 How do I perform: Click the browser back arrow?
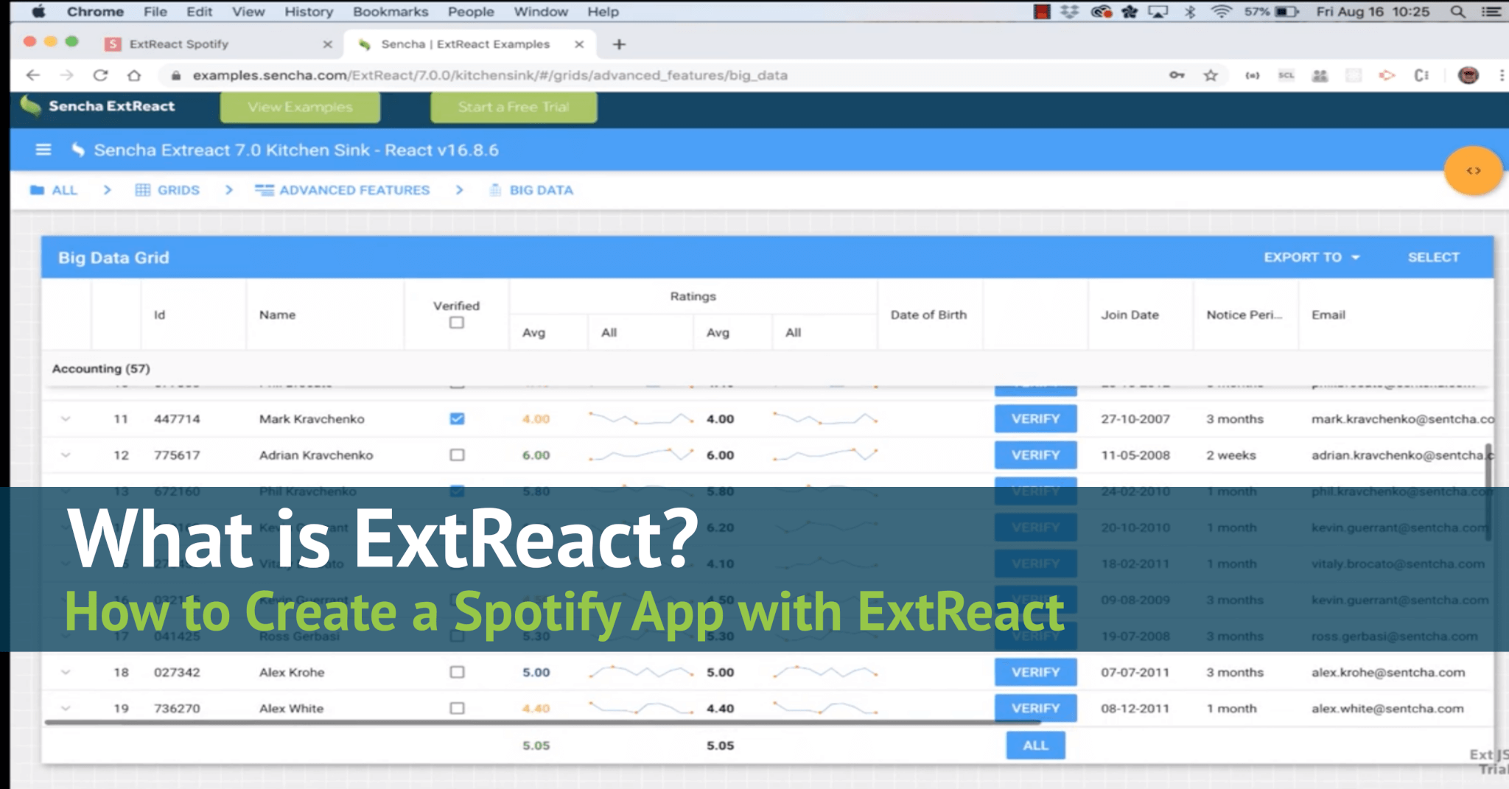pyautogui.click(x=32, y=75)
